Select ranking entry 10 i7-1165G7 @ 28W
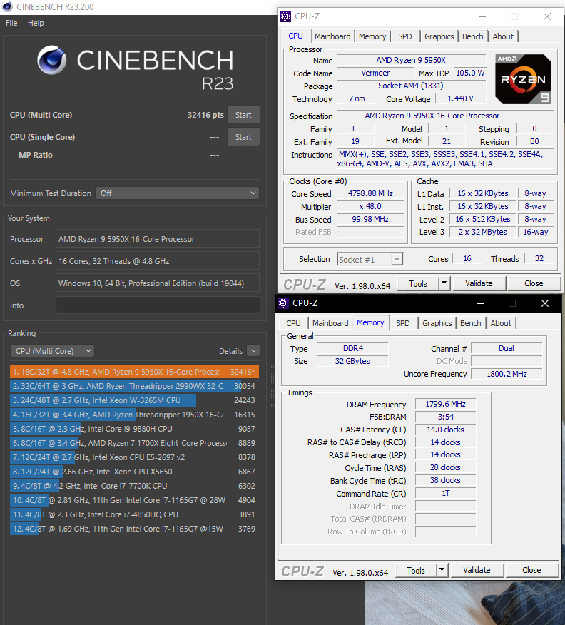Viewport: 565px width, 625px height. click(x=134, y=500)
